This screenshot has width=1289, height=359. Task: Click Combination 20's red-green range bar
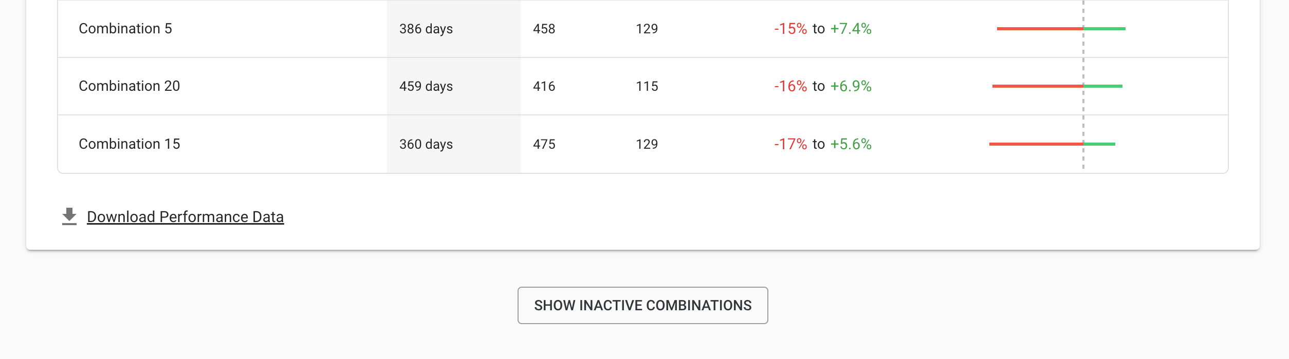pos(1057,86)
